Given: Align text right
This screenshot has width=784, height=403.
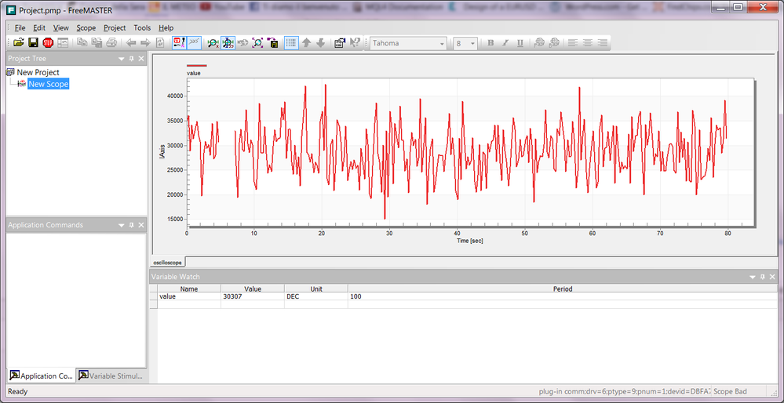Looking at the screenshot, I should (603, 43).
